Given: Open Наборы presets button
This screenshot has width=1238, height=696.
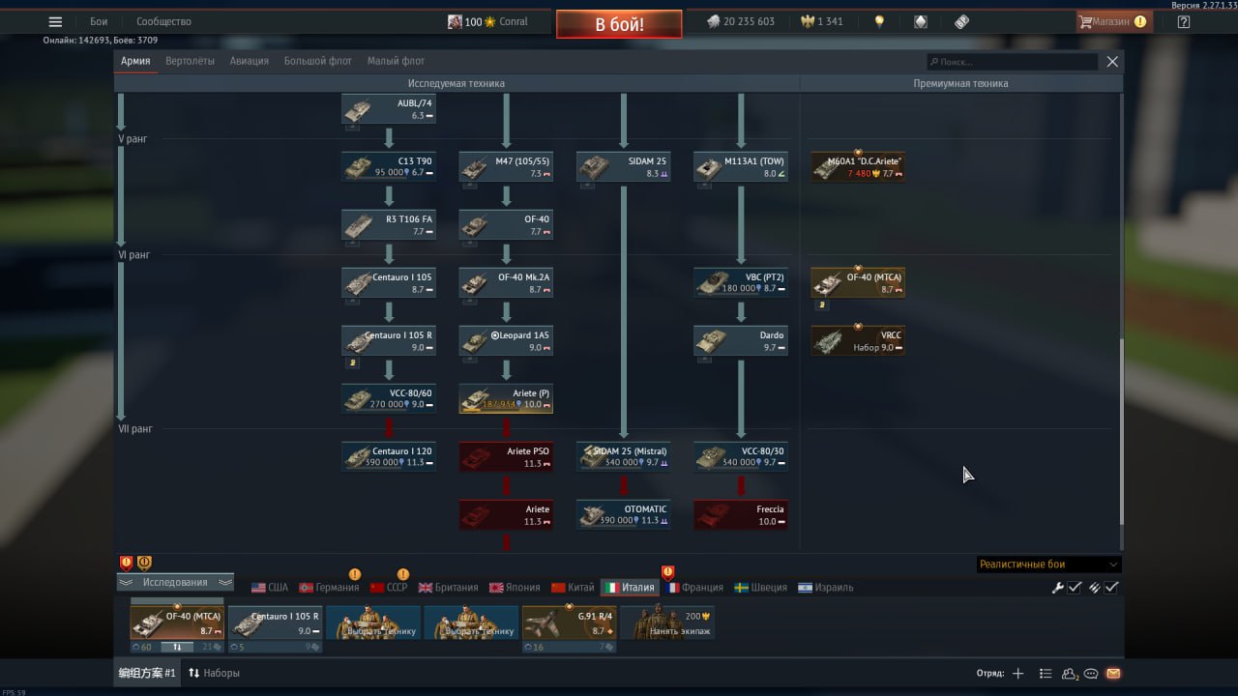Looking at the screenshot, I should (214, 673).
